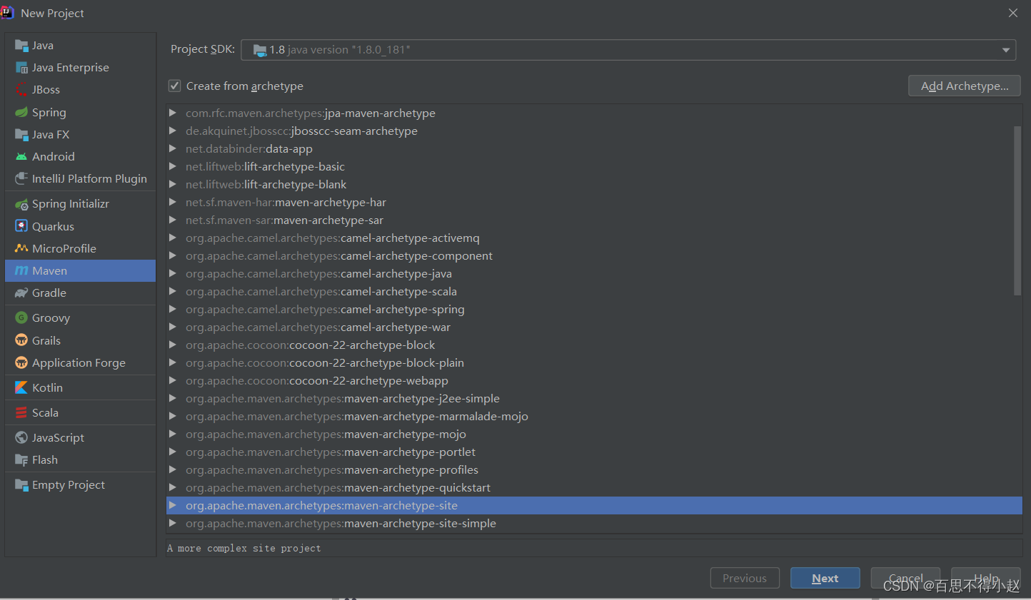Close the New Project dialog
Viewport: 1031px width, 600px height.
[x=1013, y=13]
